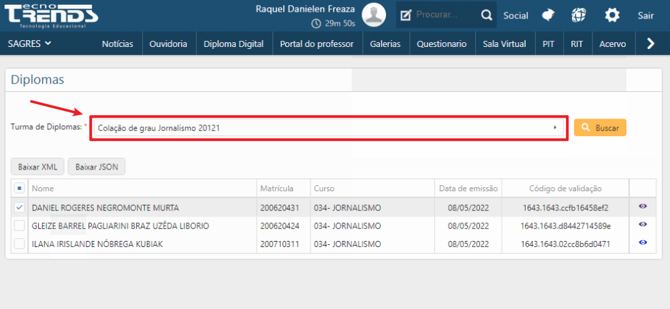Screen dimensions: 670x309
Task: Go to Portal do professor
Action: (317, 44)
